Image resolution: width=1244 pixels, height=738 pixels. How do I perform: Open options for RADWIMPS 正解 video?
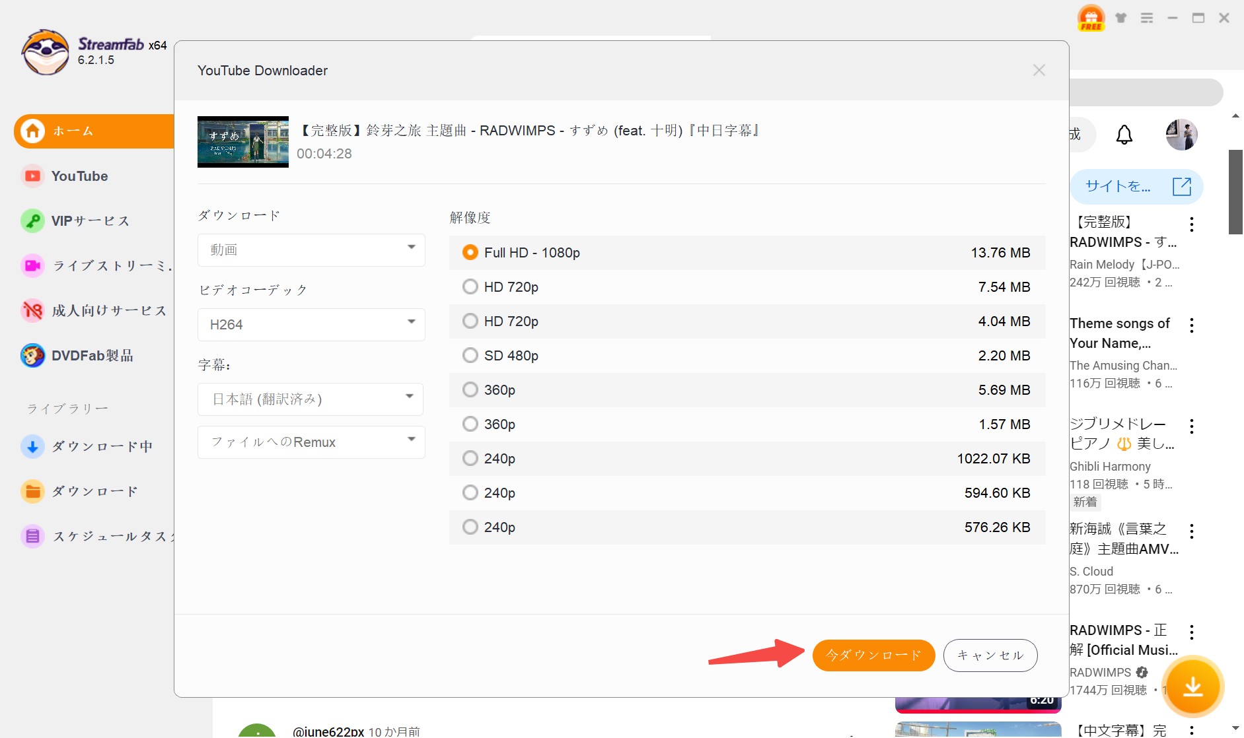coord(1192,632)
